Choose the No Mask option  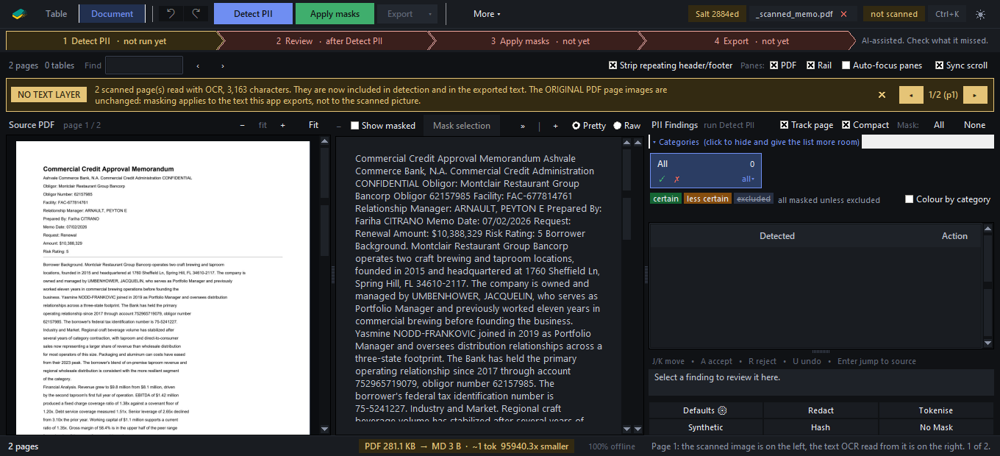pyautogui.click(x=936, y=427)
